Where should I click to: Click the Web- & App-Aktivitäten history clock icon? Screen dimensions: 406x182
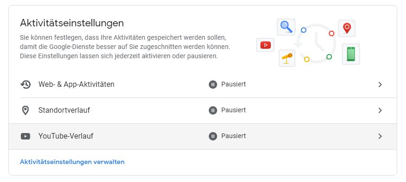click(25, 85)
